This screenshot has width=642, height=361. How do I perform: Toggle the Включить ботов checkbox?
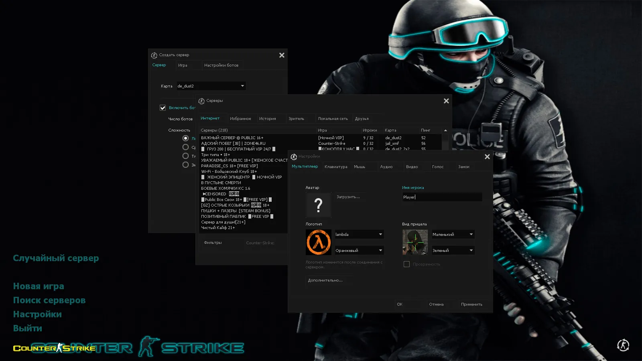point(163,108)
